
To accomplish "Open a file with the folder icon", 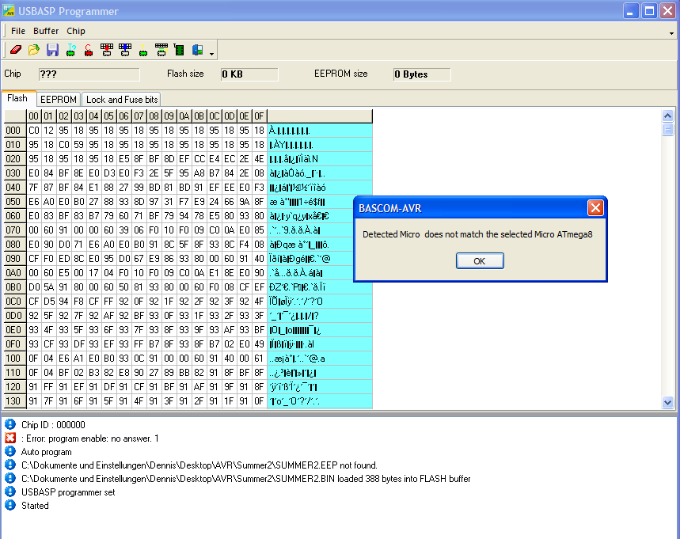I will pos(34,50).
